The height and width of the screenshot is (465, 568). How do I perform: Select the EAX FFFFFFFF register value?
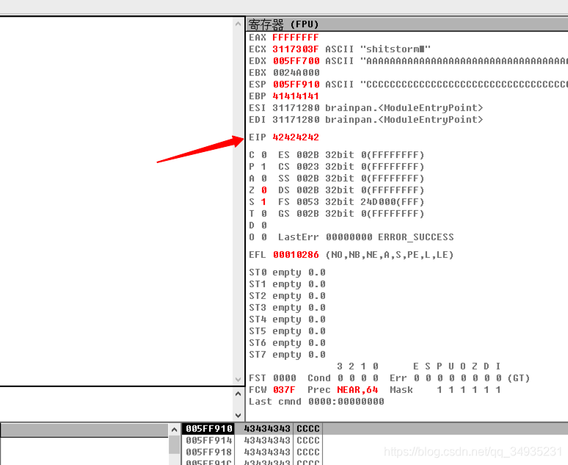point(295,37)
